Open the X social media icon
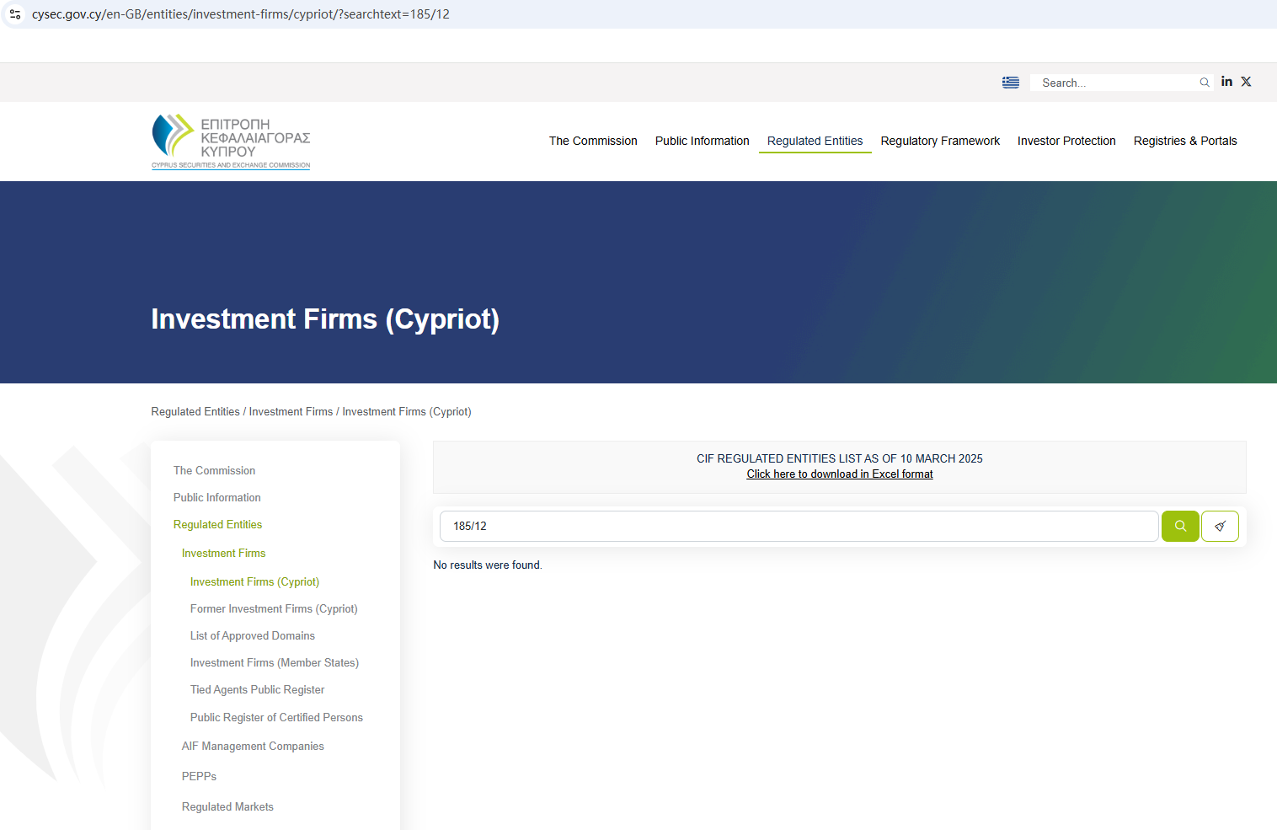Viewport: 1277px width, 830px height. point(1246,82)
